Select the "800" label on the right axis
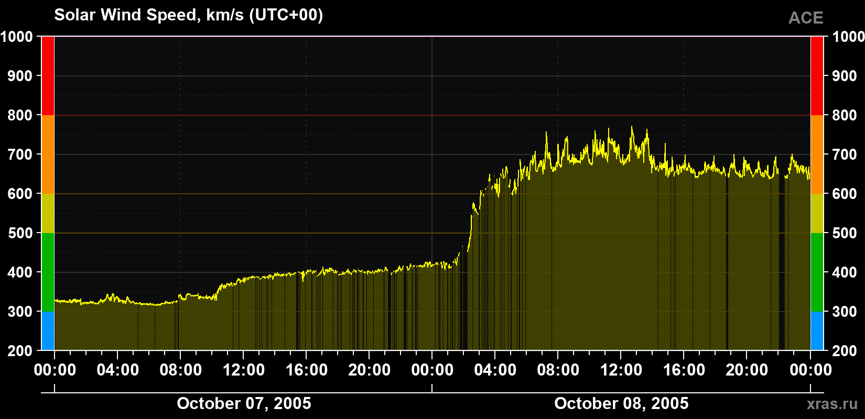The image size is (865, 419). pos(845,115)
